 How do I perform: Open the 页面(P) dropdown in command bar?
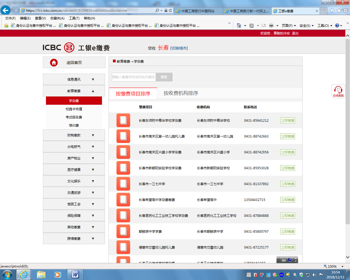point(289,25)
